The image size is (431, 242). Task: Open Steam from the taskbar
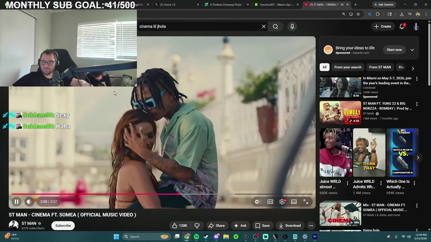[206, 237]
